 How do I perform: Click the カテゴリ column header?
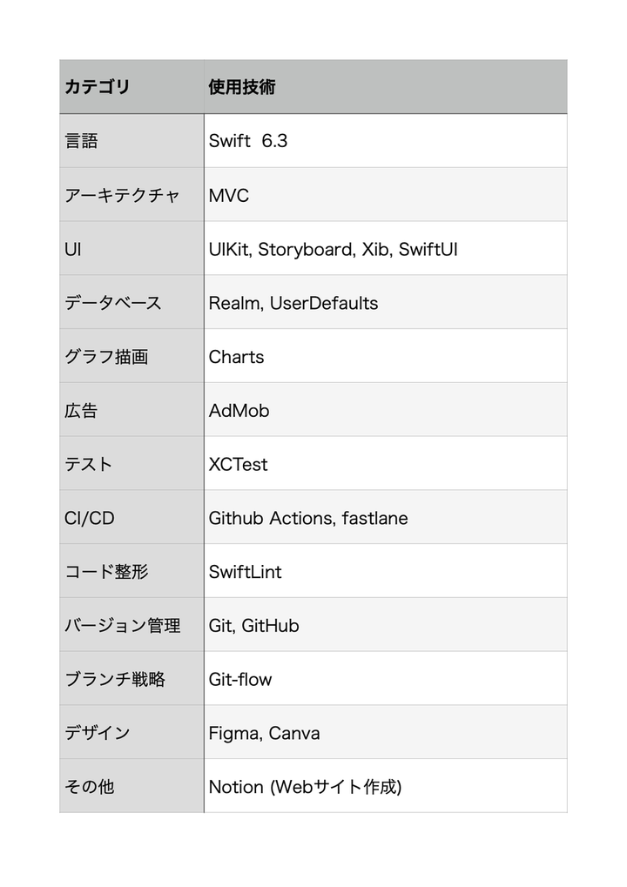coord(98,87)
